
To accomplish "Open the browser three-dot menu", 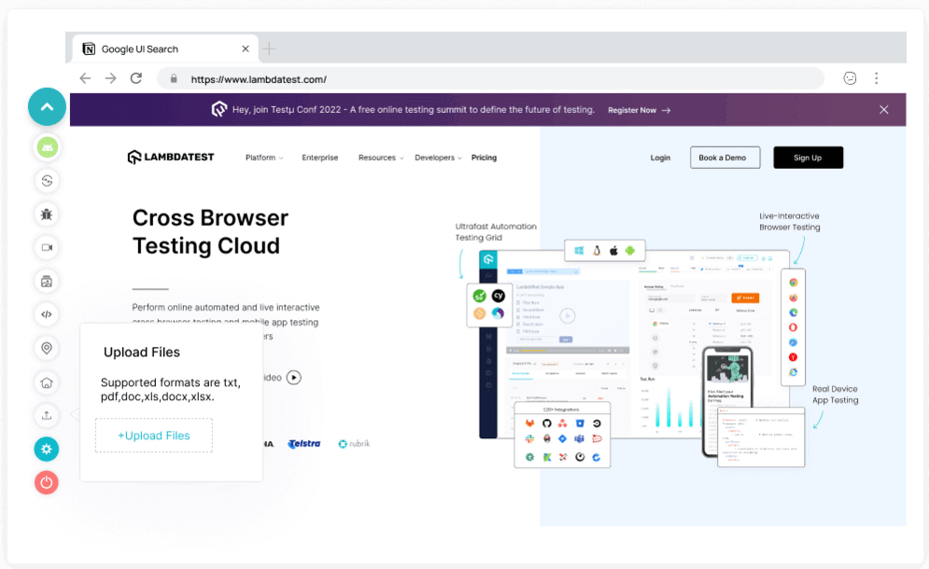I will 877,78.
